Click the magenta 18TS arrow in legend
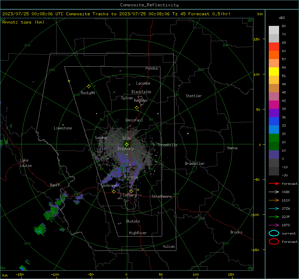This screenshot has height=279, width=299. tap(274, 225)
